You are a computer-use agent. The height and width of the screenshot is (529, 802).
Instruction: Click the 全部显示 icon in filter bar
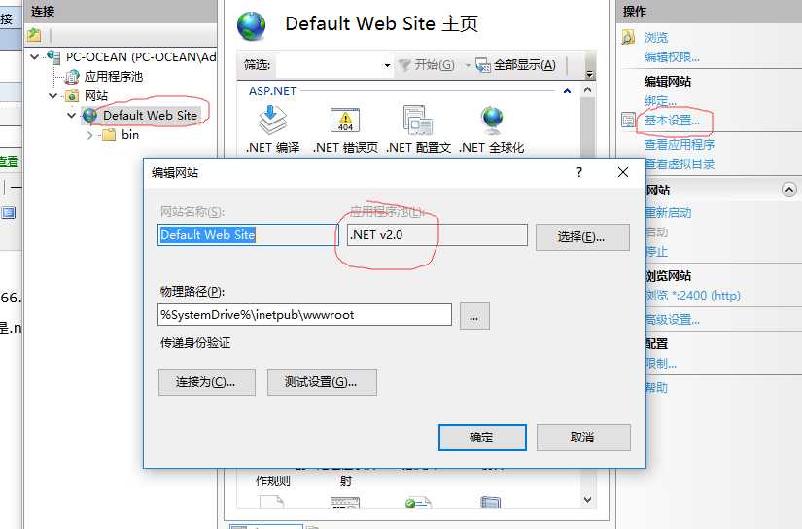(x=483, y=65)
